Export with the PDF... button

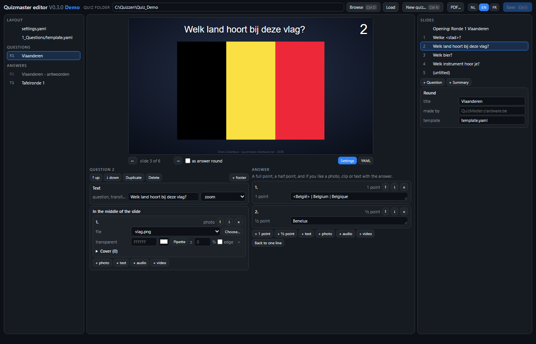[456, 7]
